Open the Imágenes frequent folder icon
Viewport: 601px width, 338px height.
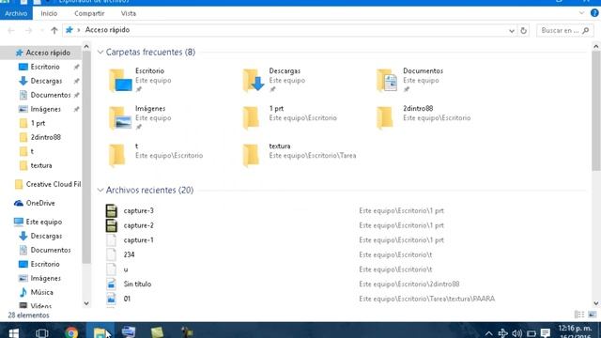click(x=120, y=117)
